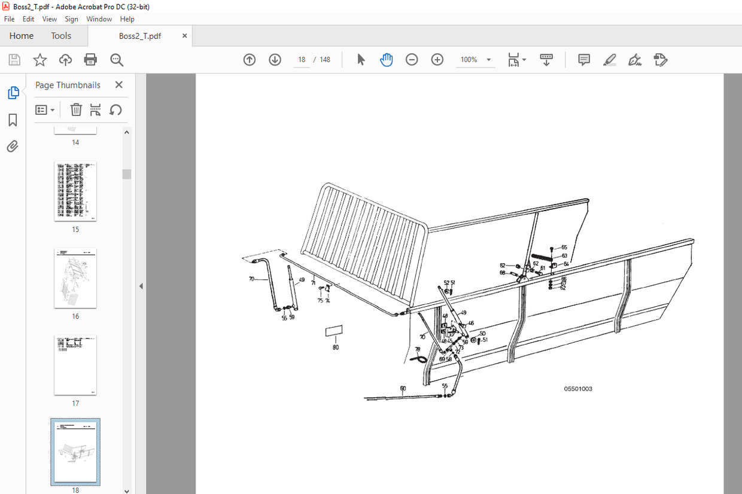Open the thumbnail options dropdown menu
Screen dimensions: 742x494
pos(45,109)
